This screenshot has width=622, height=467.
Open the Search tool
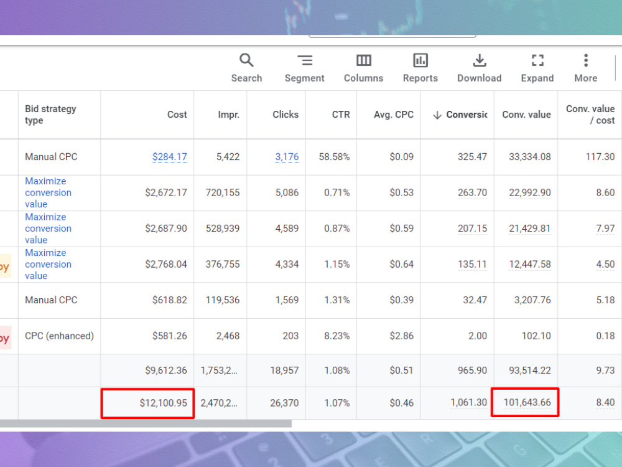[246, 68]
